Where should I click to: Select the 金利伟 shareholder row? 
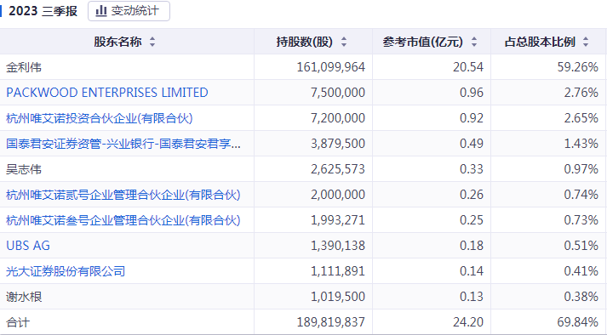[x=303, y=67]
